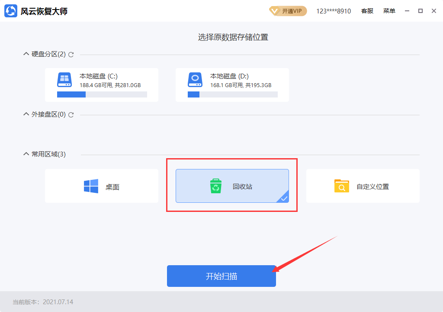
Task: Click C: drive usage progress bar
Action: click(102, 94)
